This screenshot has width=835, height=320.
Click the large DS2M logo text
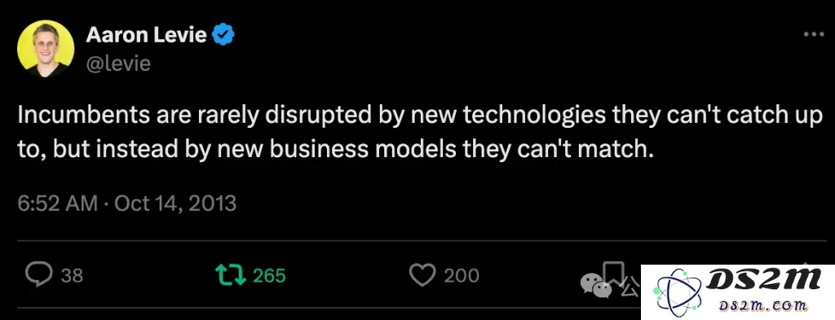pos(763,279)
